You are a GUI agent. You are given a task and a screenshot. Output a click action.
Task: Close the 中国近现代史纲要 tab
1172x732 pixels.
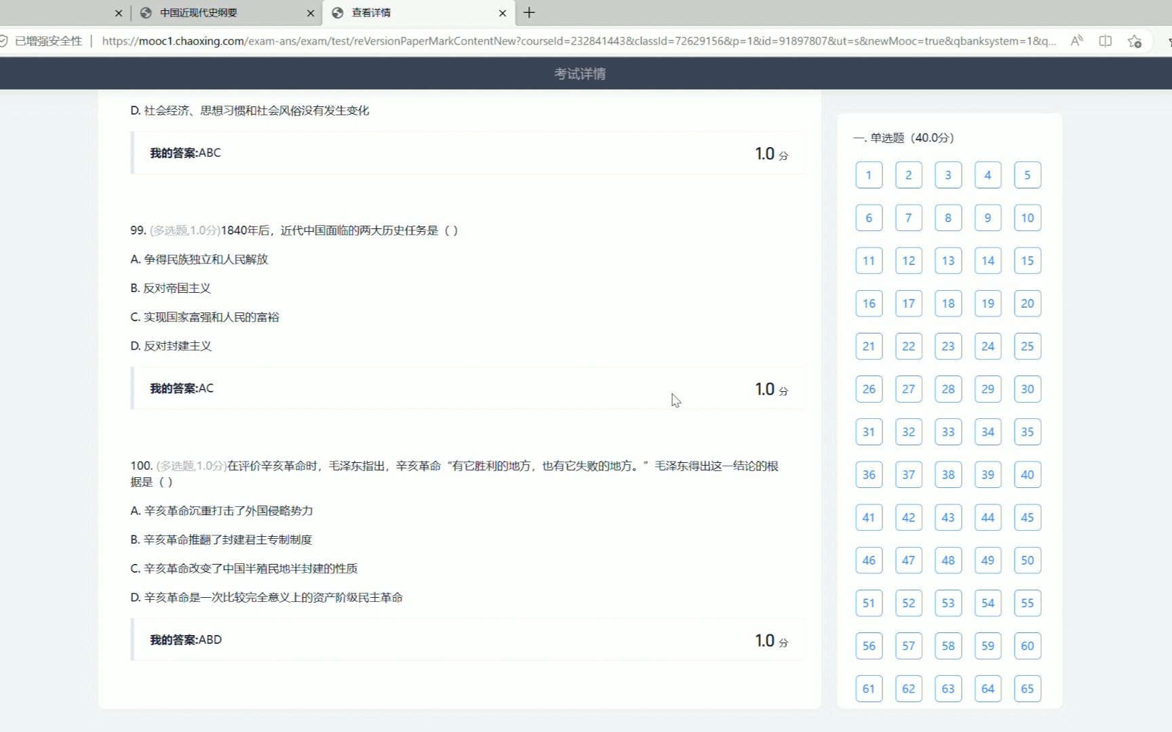point(311,13)
